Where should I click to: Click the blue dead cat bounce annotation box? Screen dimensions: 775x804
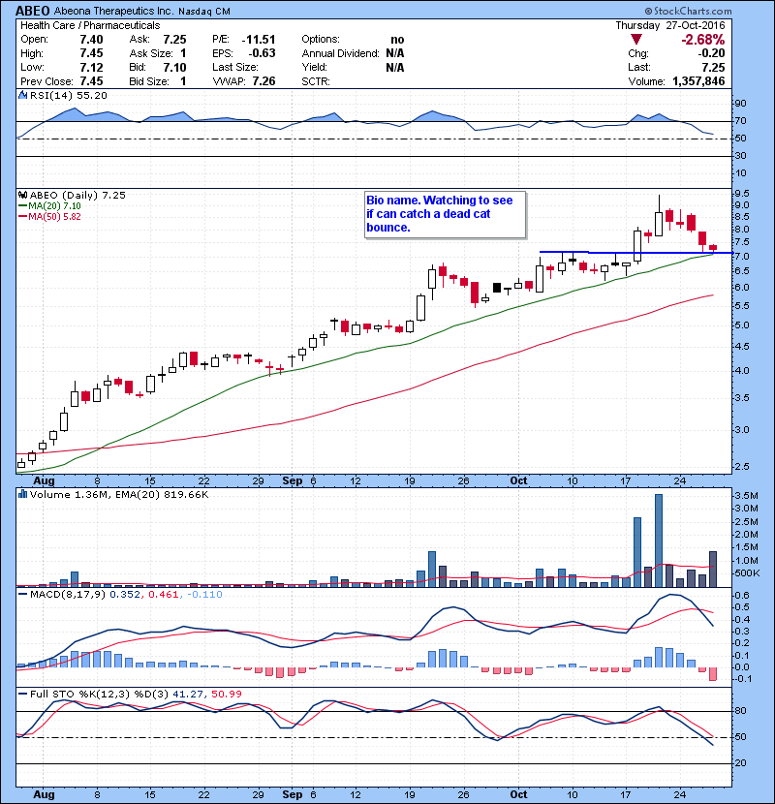coord(446,215)
